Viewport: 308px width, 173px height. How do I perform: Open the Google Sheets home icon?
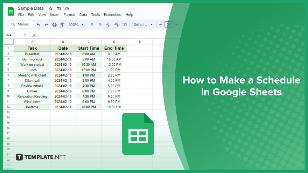[x=11, y=12]
